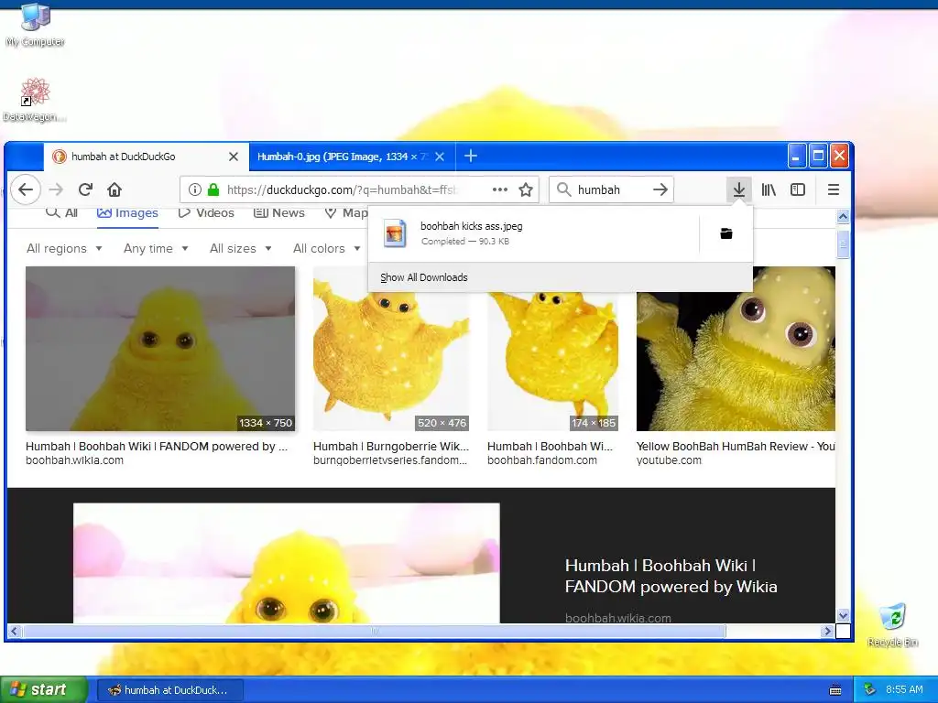This screenshot has height=703, width=938.
Task: Select the All search results tab
Action: point(61,212)
